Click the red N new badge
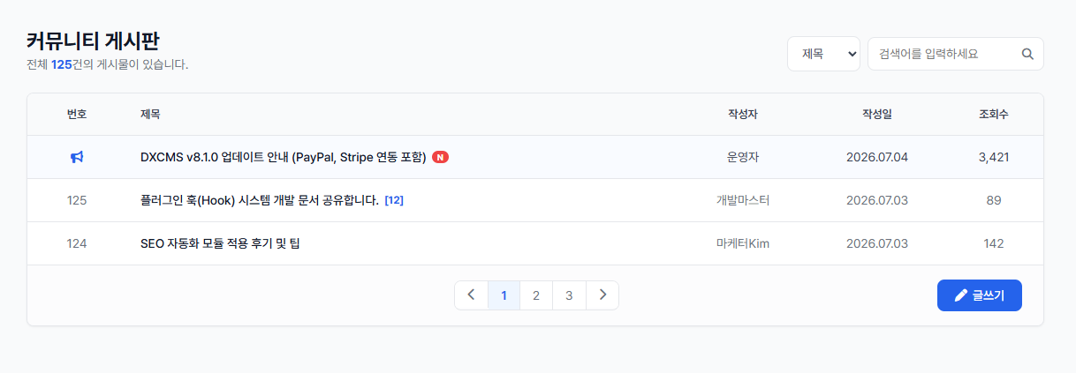 [x=440, y=157]
